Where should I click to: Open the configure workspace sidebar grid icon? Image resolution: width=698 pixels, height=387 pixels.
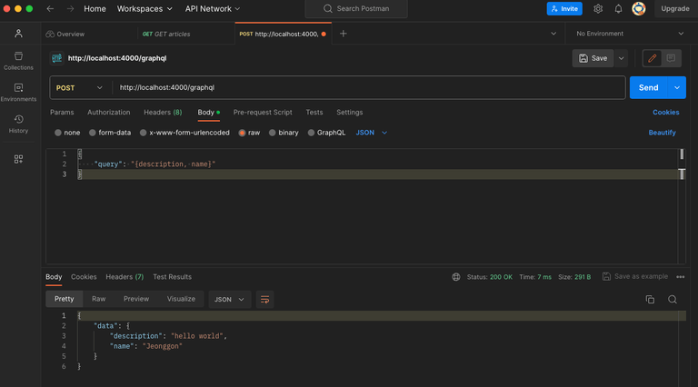(18, 159)
